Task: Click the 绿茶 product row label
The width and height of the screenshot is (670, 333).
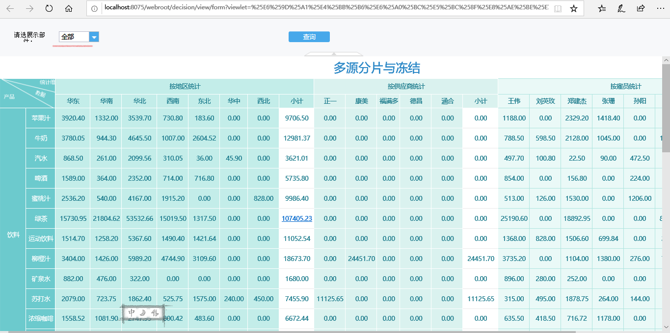Action: [x=41, y=218]
